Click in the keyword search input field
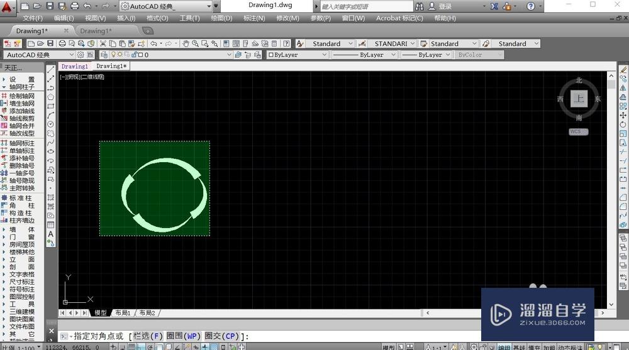Viewport: 629px width, 350px height. point(366,6)
